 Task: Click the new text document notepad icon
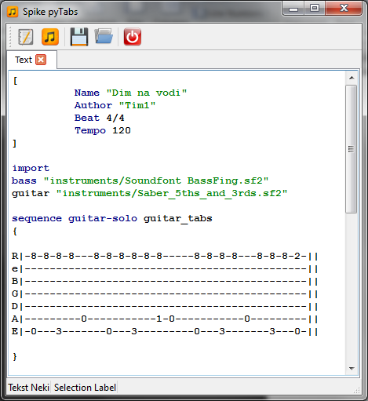click(26, 37)
